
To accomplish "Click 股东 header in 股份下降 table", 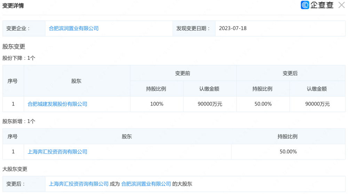I will pos(76,81).
